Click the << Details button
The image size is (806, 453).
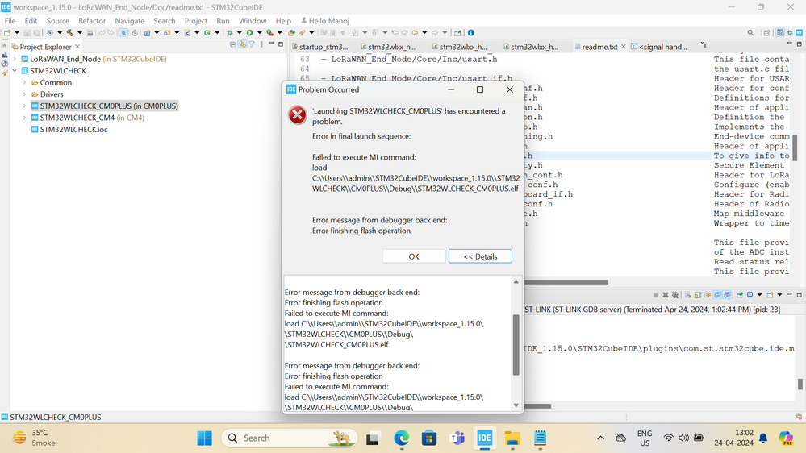[x=480, y=256]
